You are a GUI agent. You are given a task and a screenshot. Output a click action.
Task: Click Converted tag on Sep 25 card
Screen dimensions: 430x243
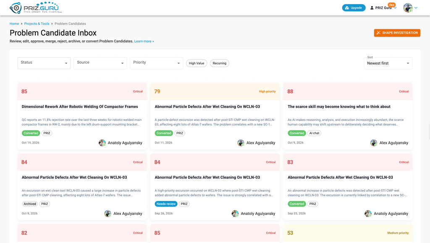click(297, 204)
